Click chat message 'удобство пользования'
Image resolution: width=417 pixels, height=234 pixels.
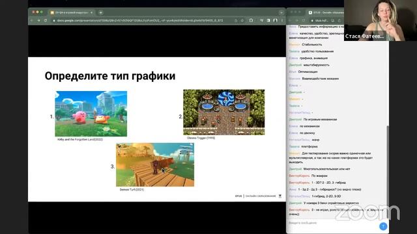(317, 51)
